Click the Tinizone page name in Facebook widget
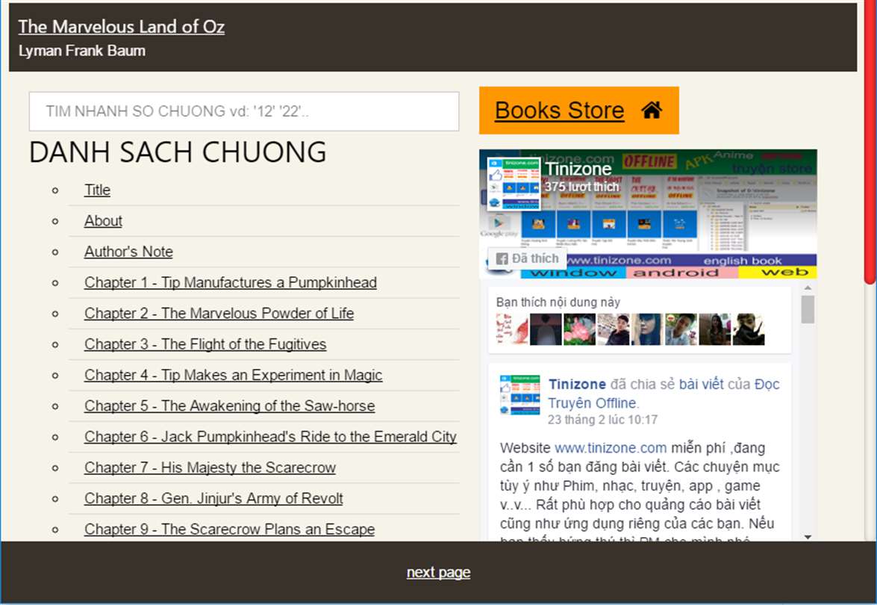The width and height of the screenshot is (877, 605). tap(578, 169)
